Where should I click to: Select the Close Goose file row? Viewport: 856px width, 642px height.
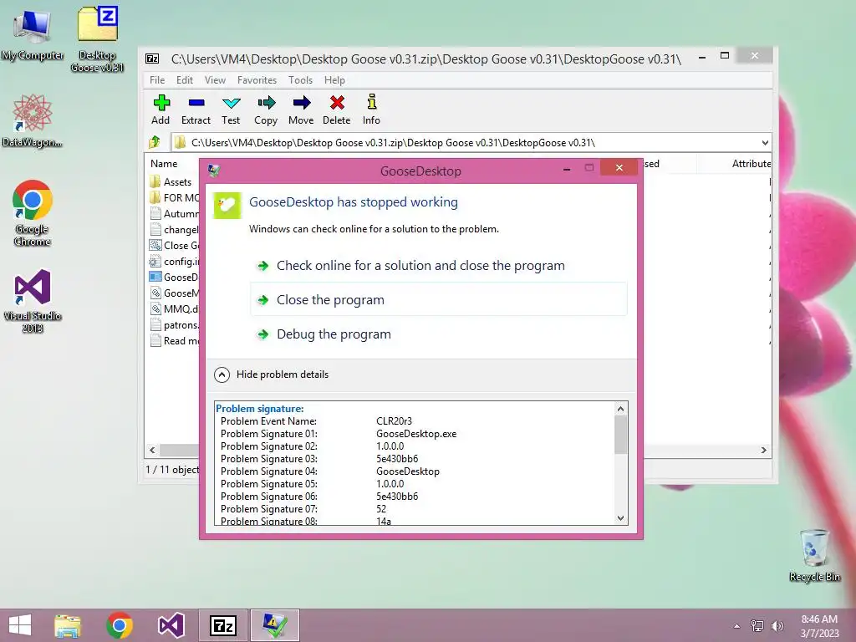tap(173, 246)
